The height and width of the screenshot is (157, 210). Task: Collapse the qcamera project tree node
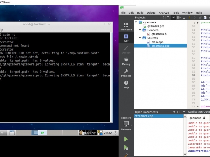pos(136,22)
